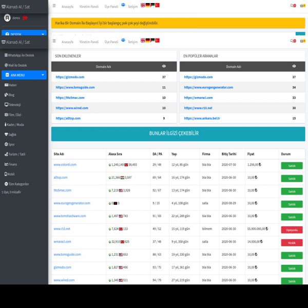
Task: Open https://www.wired.com in Son Eklenenler
Action: click(72, 108)
